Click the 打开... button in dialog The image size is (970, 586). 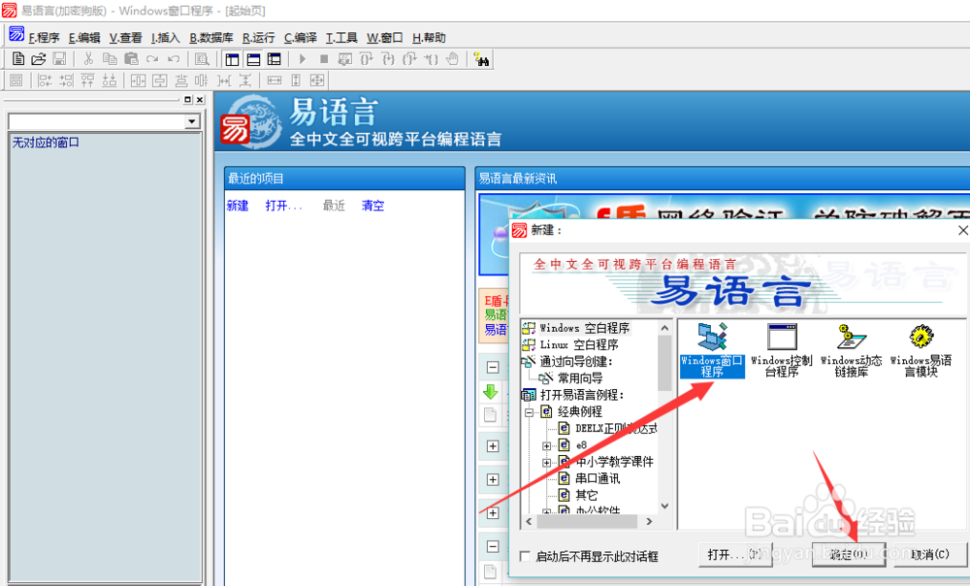pyautogui.click(x=735, y=554)
